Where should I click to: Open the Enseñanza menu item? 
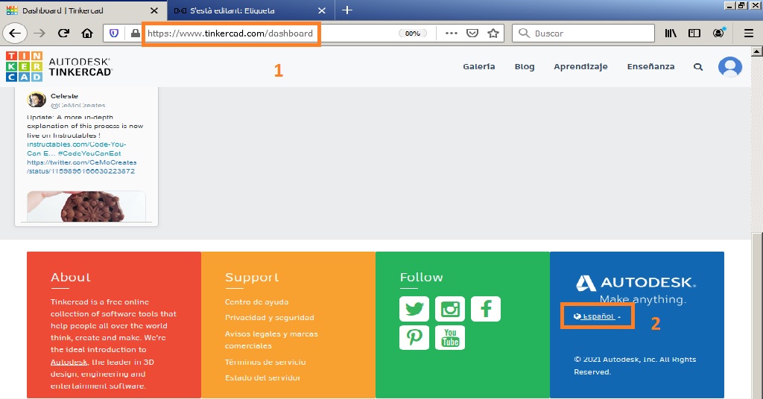point(650,66)
